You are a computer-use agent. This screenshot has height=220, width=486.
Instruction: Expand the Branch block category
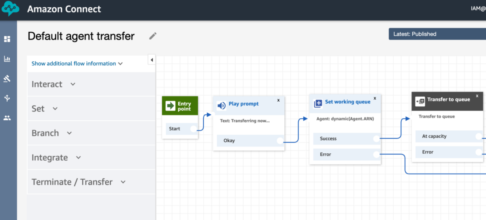click(x=51, y=133)
